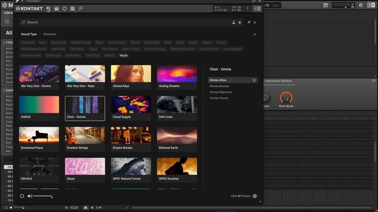
Task: Click the pencil icon in Maschine footer
Action: [127, 207]
